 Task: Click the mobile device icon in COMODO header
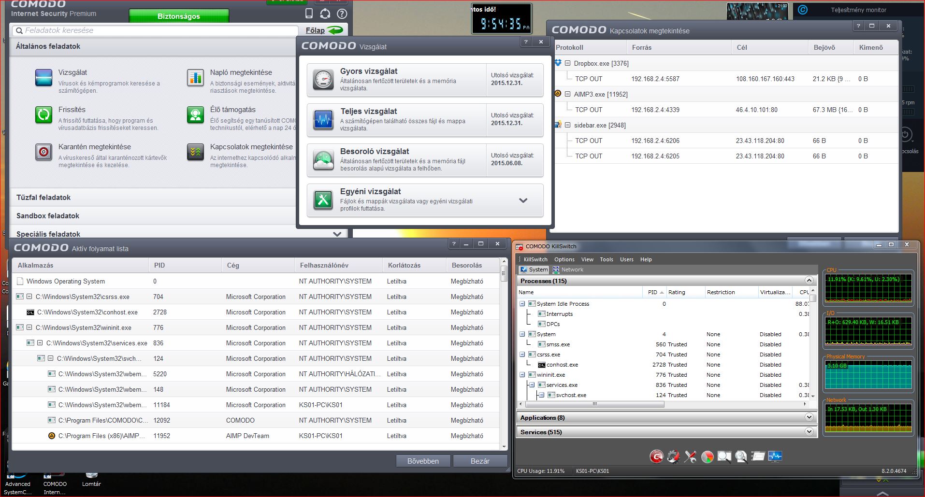[x=309, y=14]
